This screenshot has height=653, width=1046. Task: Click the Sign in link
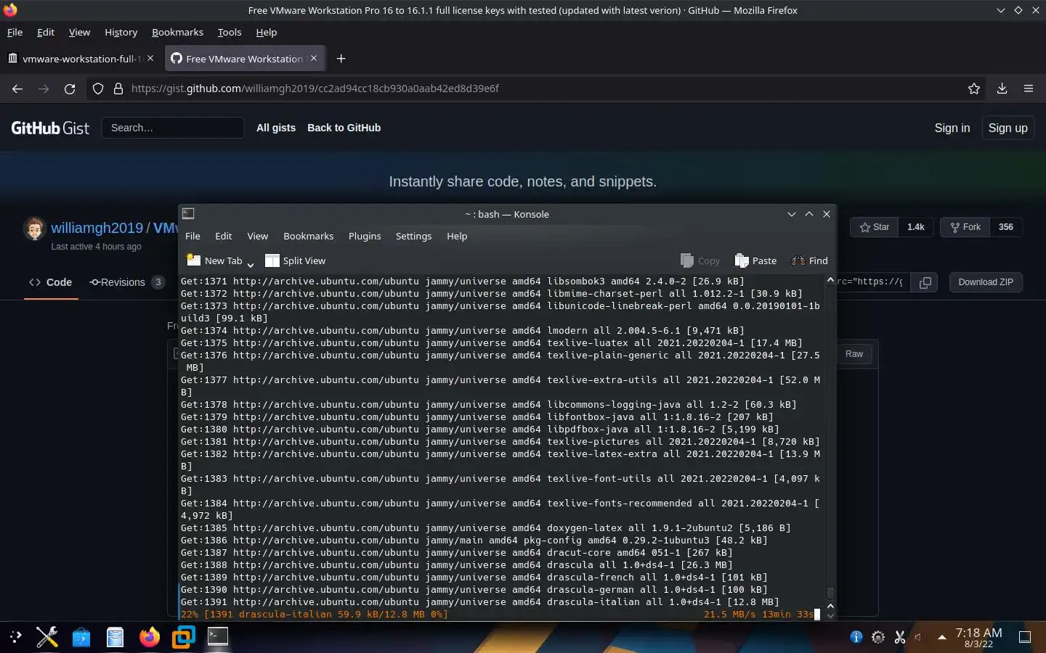952,128
